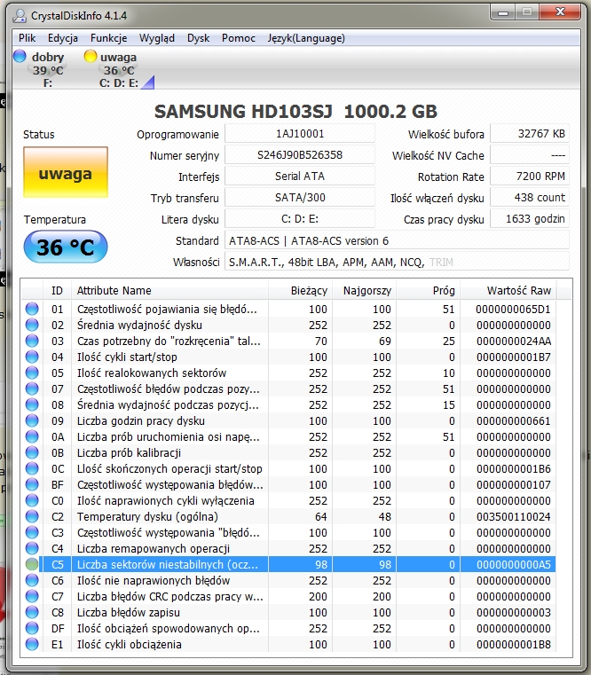Viewport: 591px width, 675px height.
Task: Click blue status dot for attribute C0
Action: coord(32,500)
